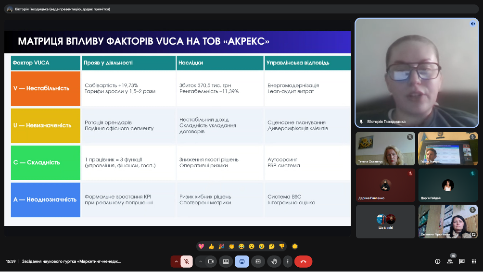This screenshot has width=483, height=272.
Task: Send the heart emoji reaction
Action: click(x=201, y=247)
